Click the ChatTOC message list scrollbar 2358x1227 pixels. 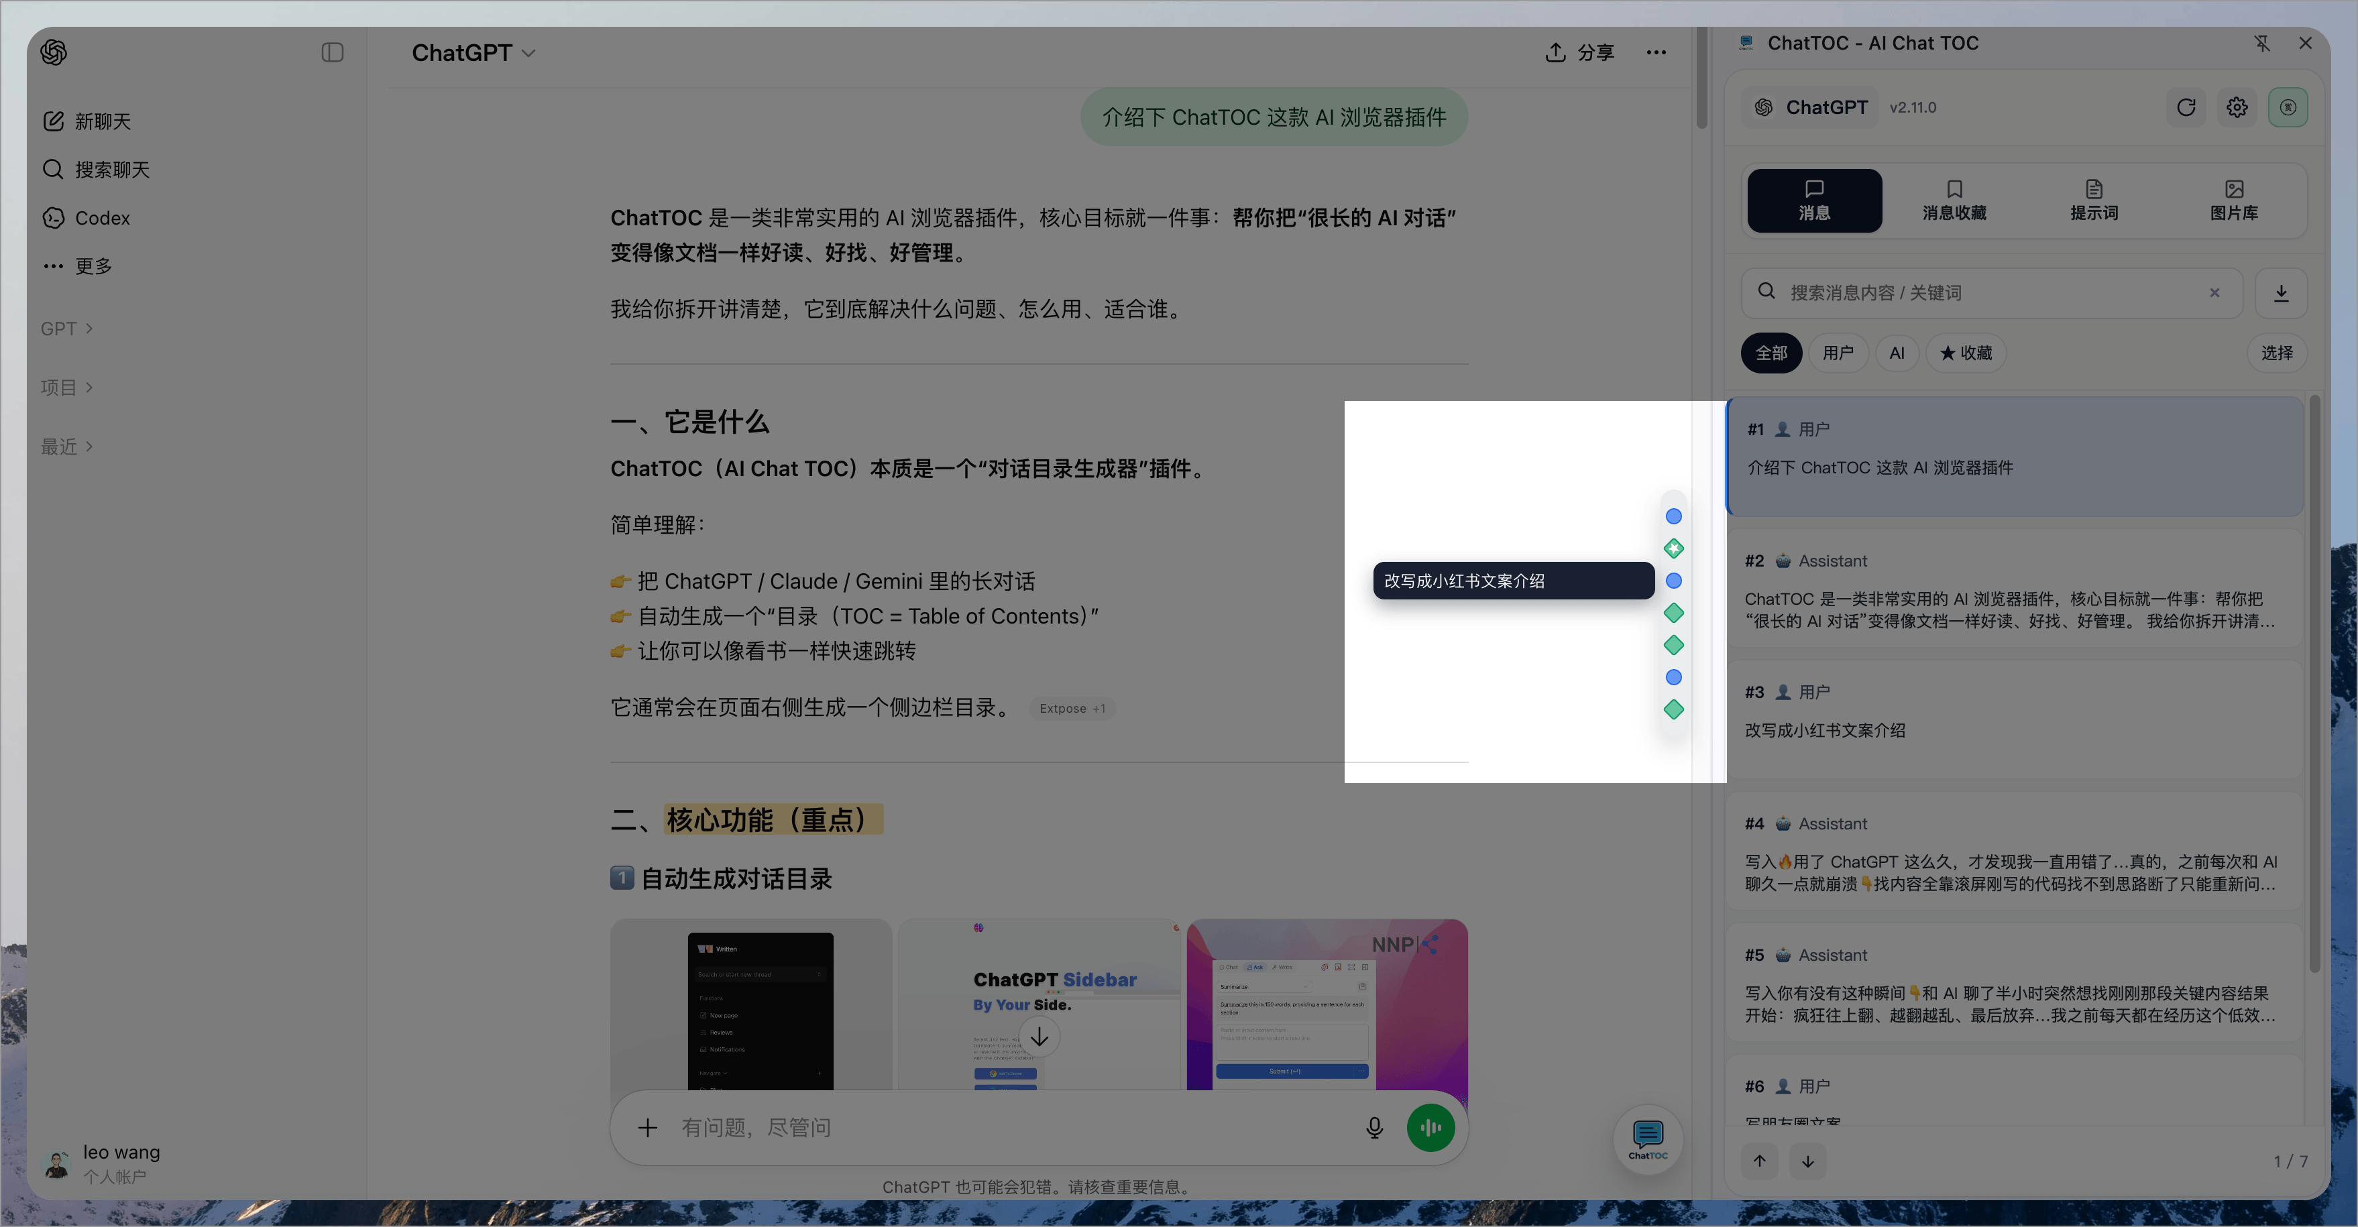pyautogui.click(x=2315, y=683)
